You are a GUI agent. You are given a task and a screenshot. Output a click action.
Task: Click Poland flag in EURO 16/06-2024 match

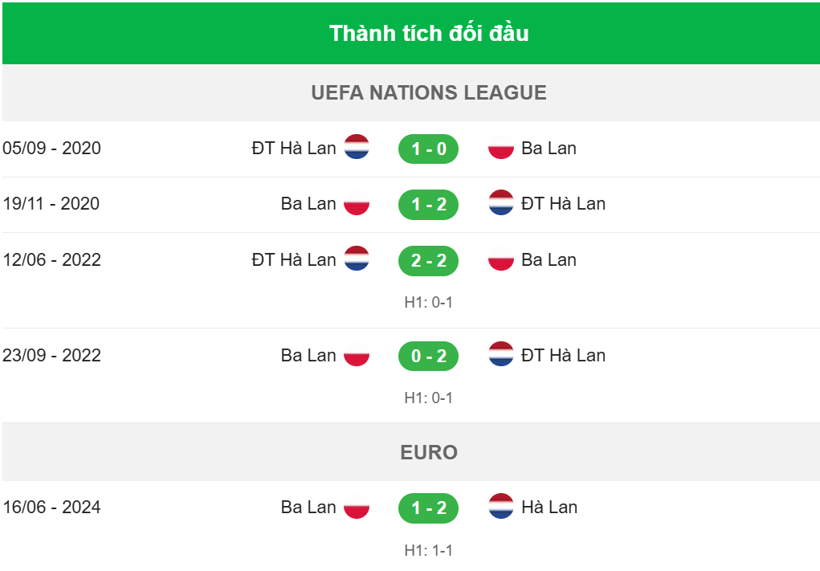tap(357, 506)
